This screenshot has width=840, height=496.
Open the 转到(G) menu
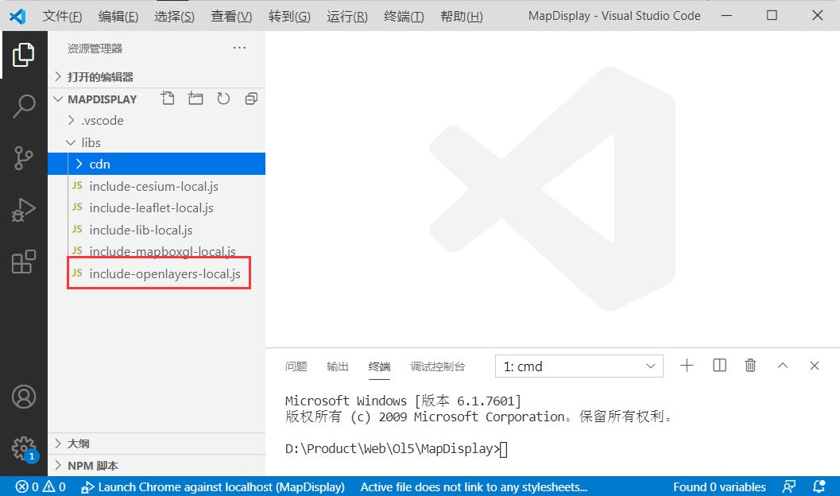289,17
